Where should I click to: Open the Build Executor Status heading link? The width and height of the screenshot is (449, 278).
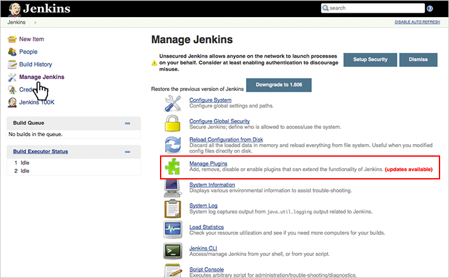coord(40,151)
